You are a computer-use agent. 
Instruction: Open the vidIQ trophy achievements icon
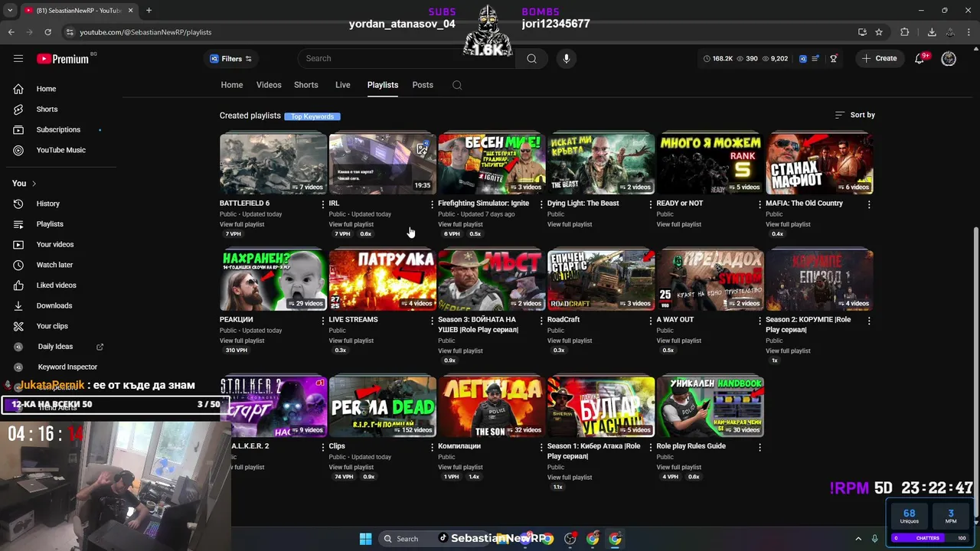click(834, 59)
